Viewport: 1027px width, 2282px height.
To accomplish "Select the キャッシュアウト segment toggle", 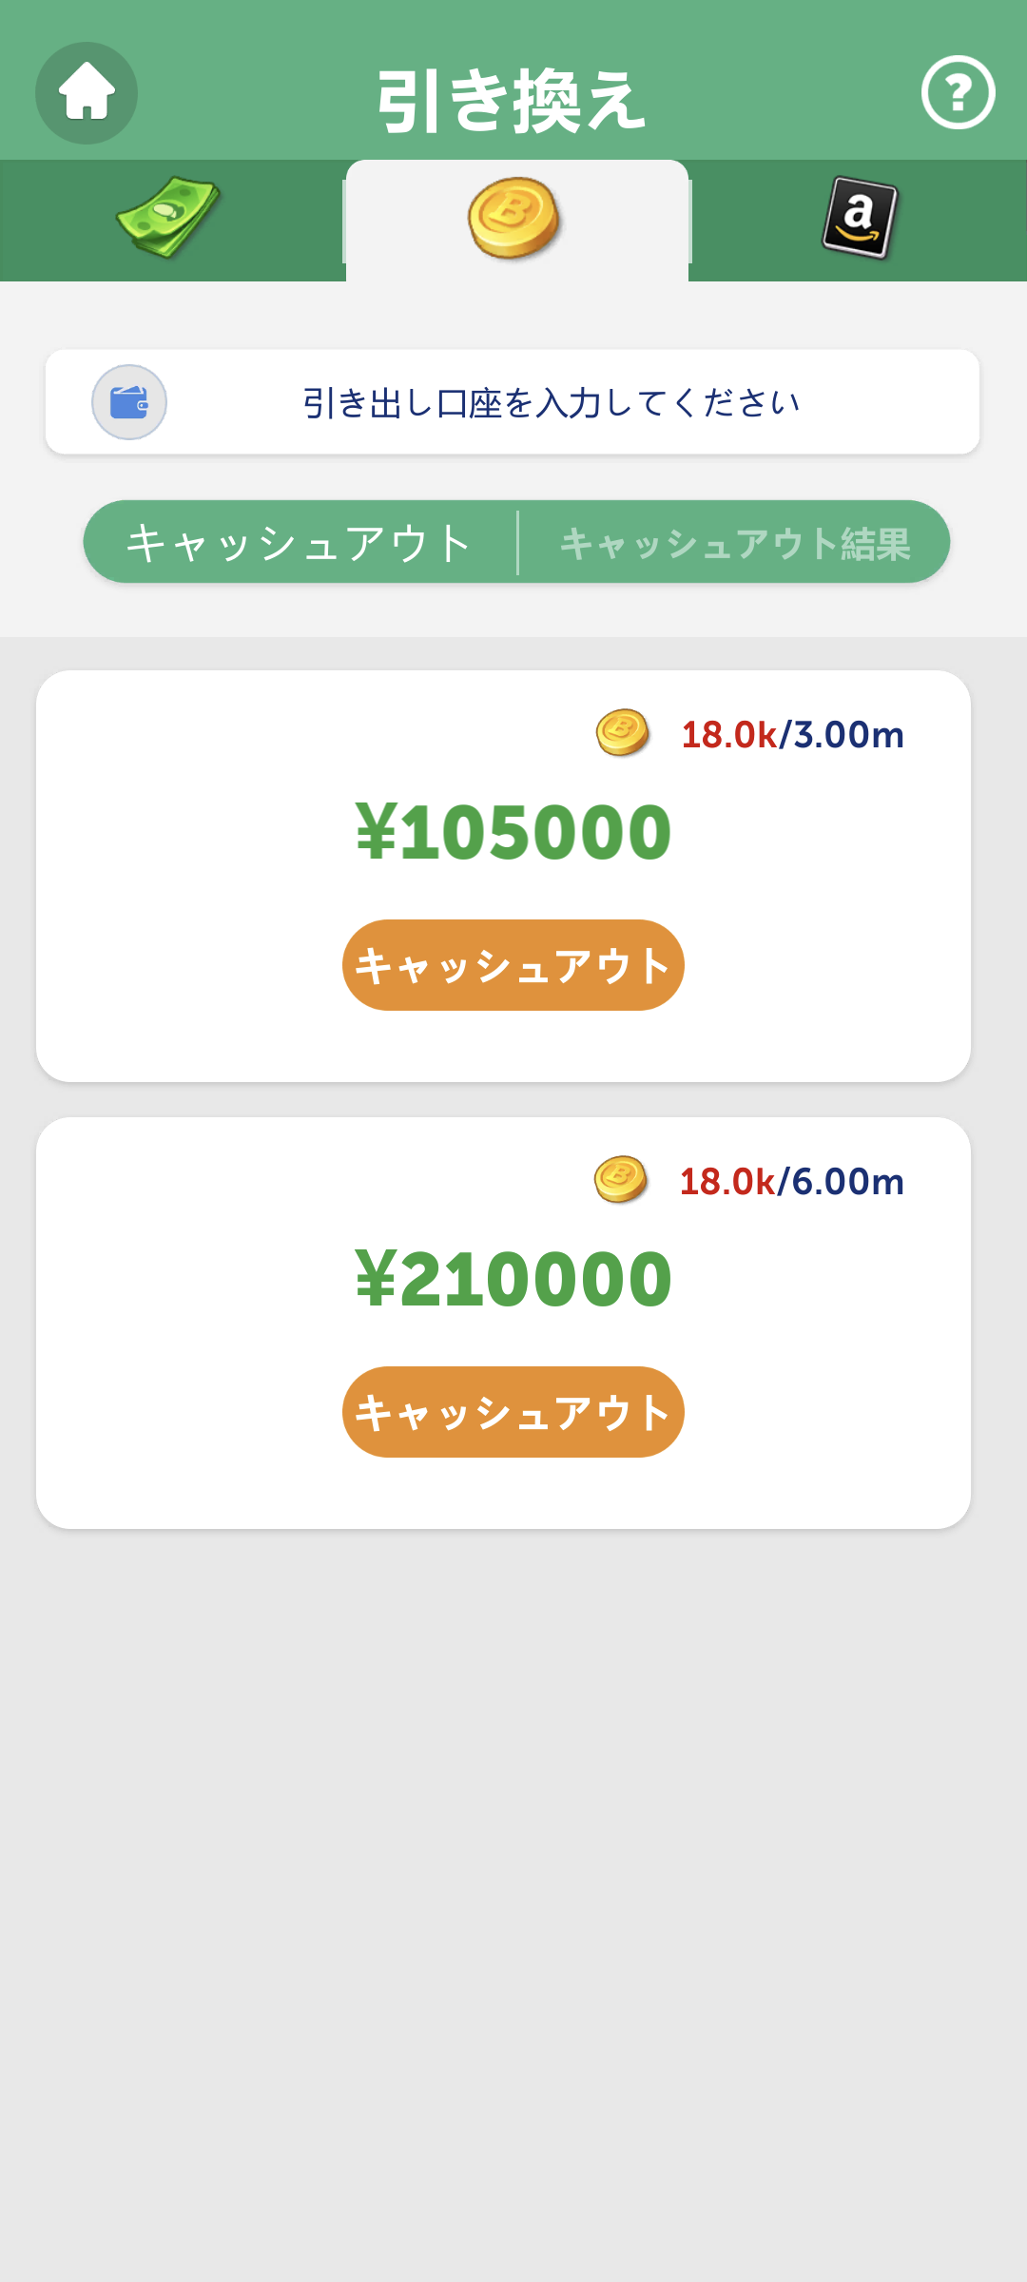I will pos(300,543).
